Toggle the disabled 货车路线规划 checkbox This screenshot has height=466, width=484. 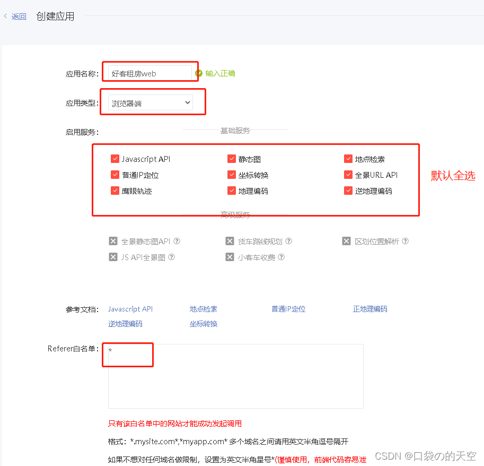point(230,241)
